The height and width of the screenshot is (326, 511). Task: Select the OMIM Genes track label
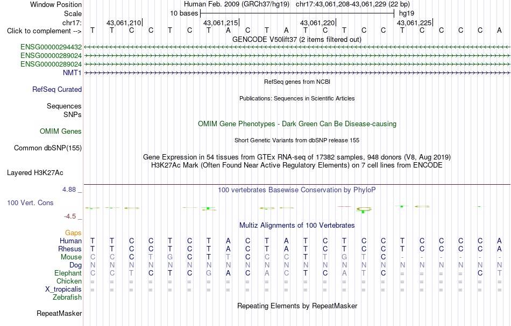[x=61, y=132]
